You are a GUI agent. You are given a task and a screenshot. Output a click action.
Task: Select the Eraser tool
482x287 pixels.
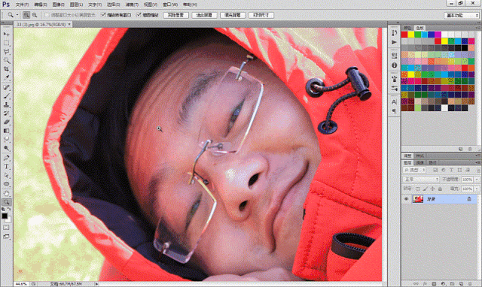(6, 122)
